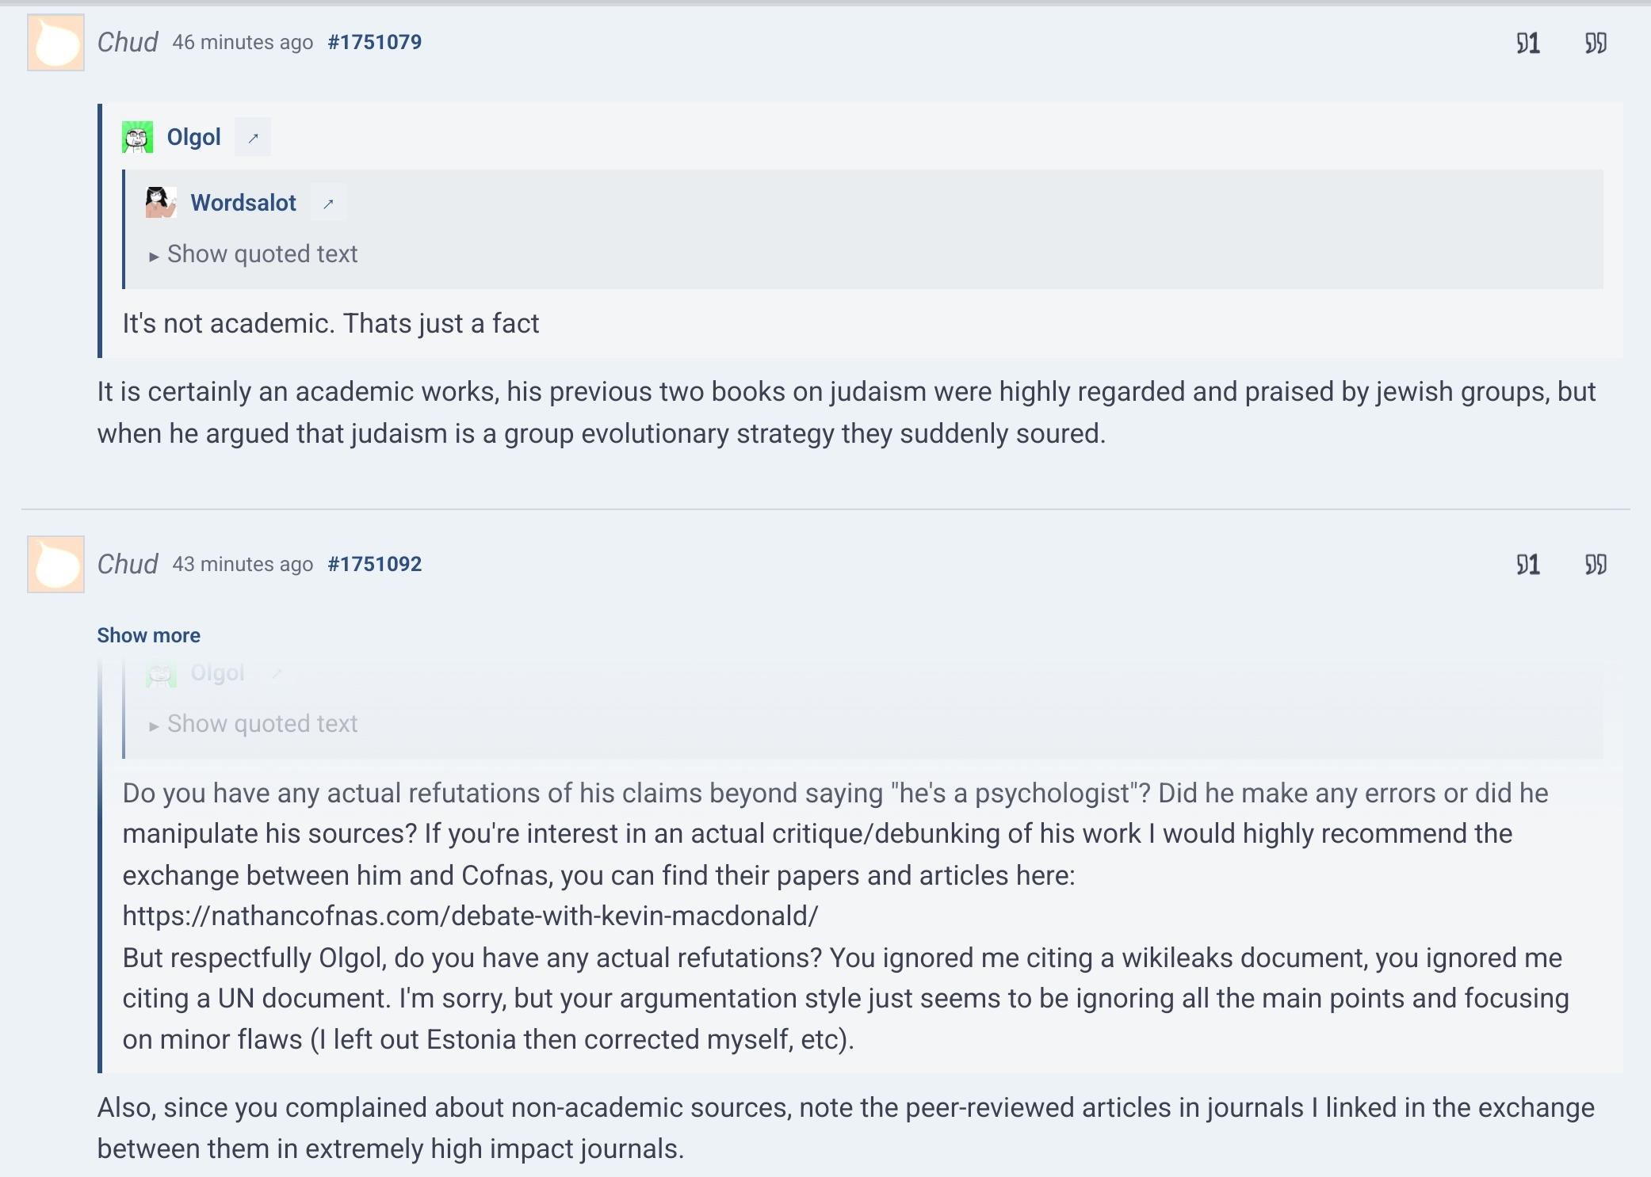The image size is (1651, 1177).
Task: Click the Chud username on the 43-minute post
Action: point(128,564)
